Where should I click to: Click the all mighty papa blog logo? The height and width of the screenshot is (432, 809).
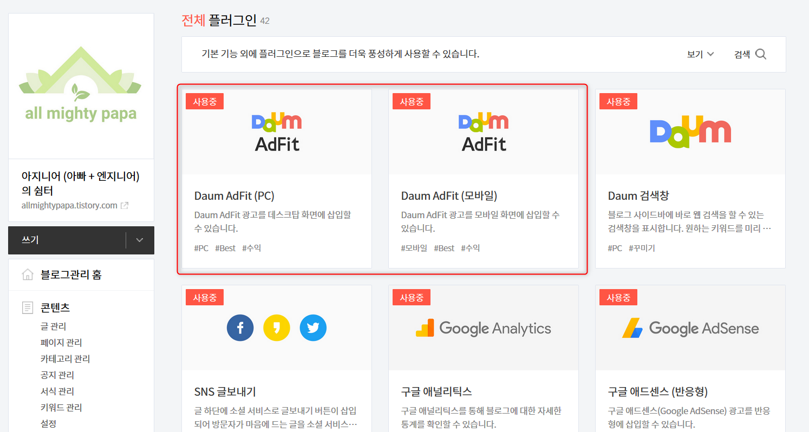81,85
